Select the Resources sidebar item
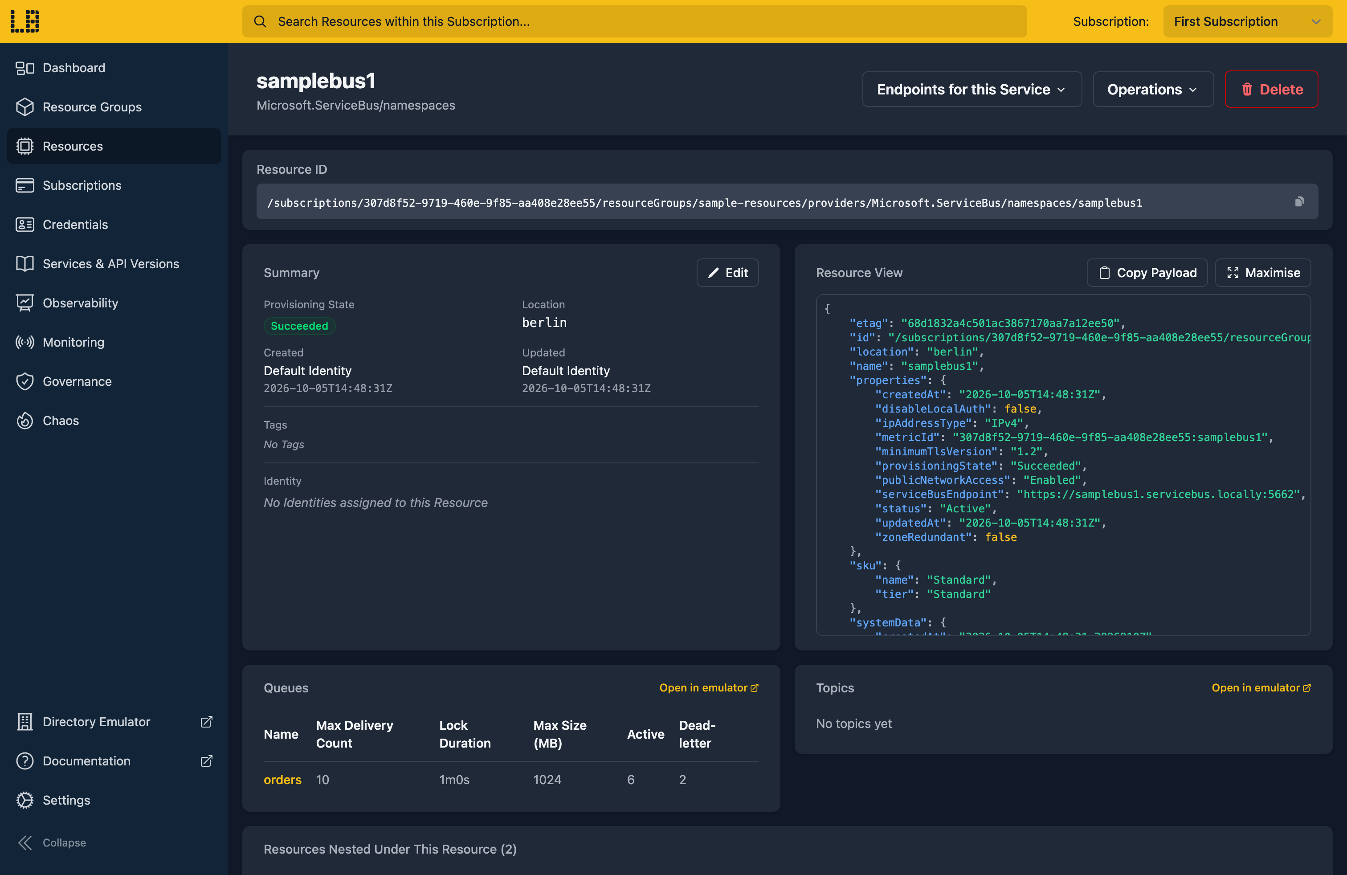 114,146
